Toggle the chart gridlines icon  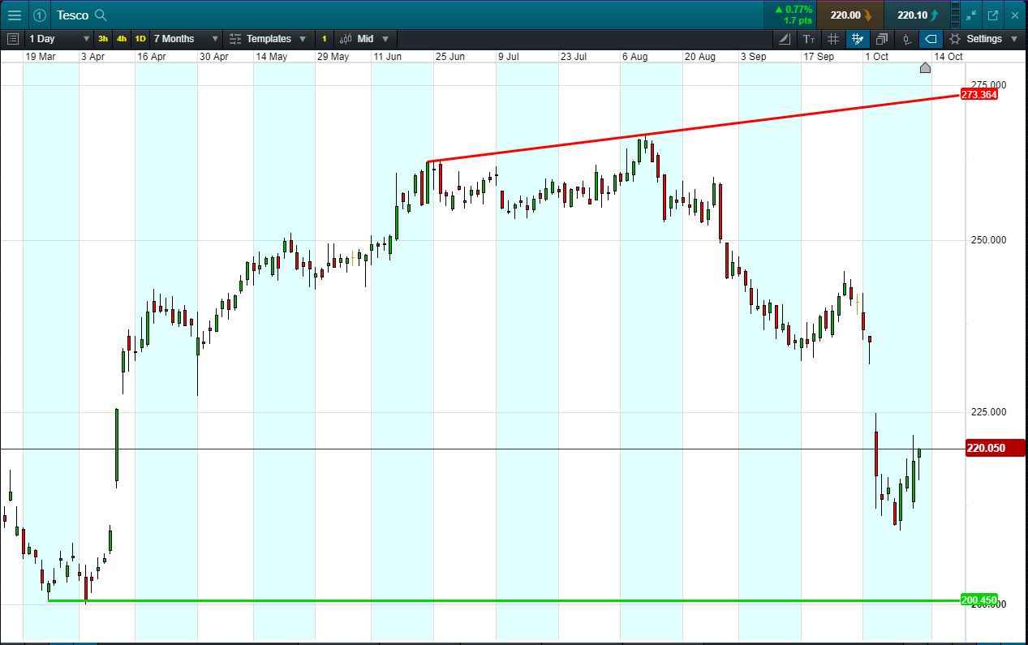(x=833, y=39)
